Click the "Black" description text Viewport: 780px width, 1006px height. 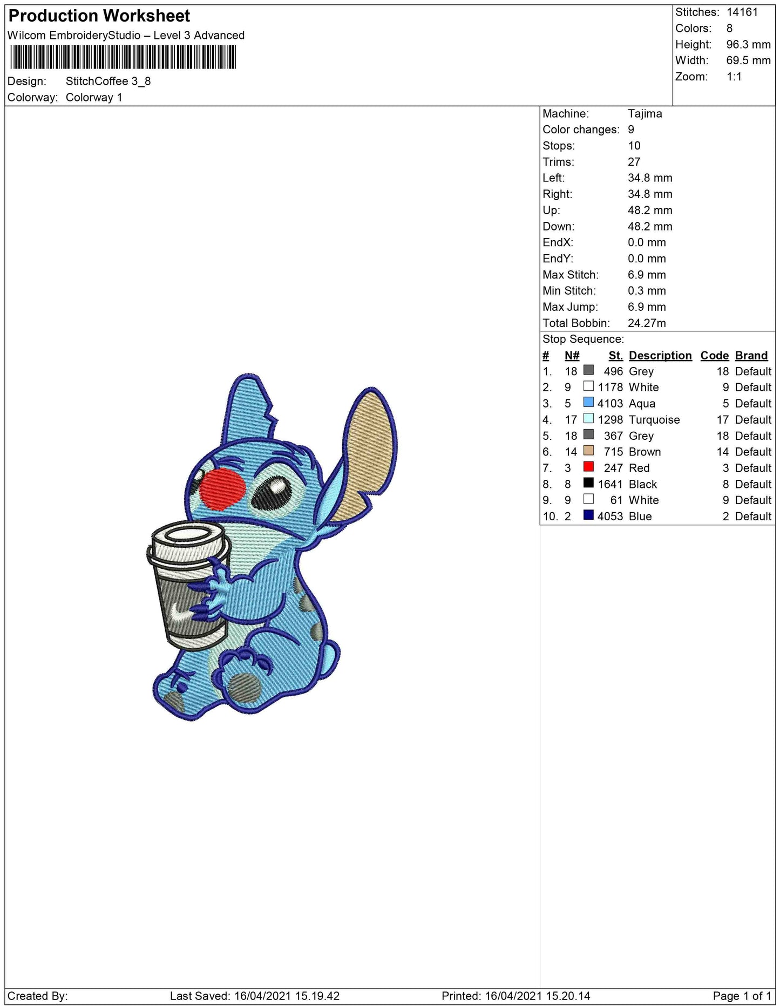[643, 485]
